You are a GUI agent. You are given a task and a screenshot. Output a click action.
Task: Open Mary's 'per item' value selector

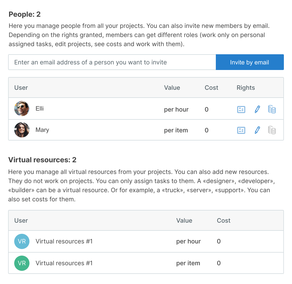176,130
